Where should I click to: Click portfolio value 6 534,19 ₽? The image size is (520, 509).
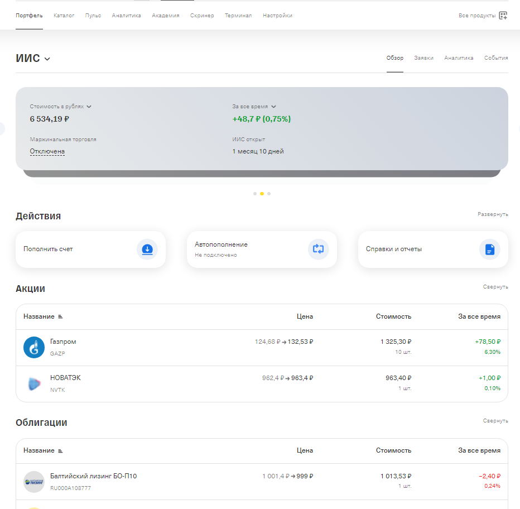(50, 119)
